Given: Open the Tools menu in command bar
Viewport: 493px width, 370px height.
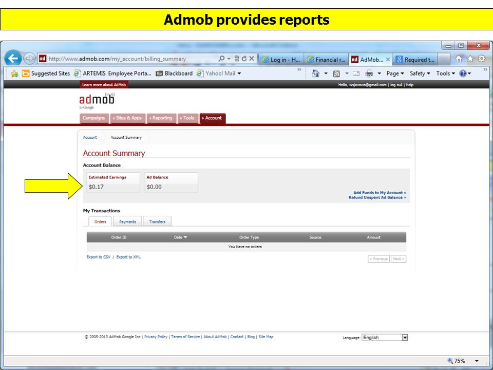Looking at the screenshot, I should point(446,73).
